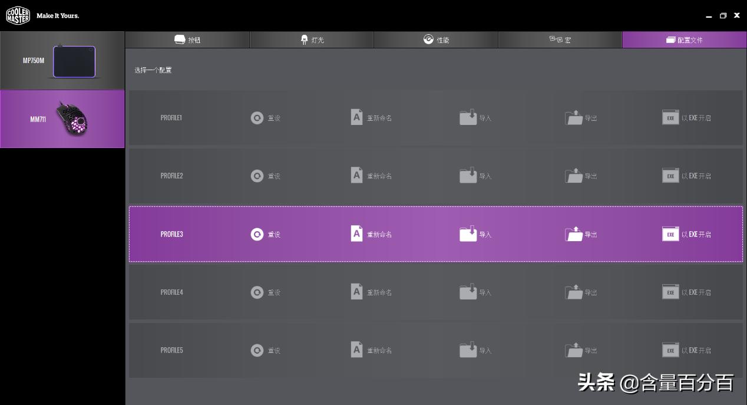Open the performance (性能) tab
Viewport: 747px width, 405px height.
(x=436, y=39)
